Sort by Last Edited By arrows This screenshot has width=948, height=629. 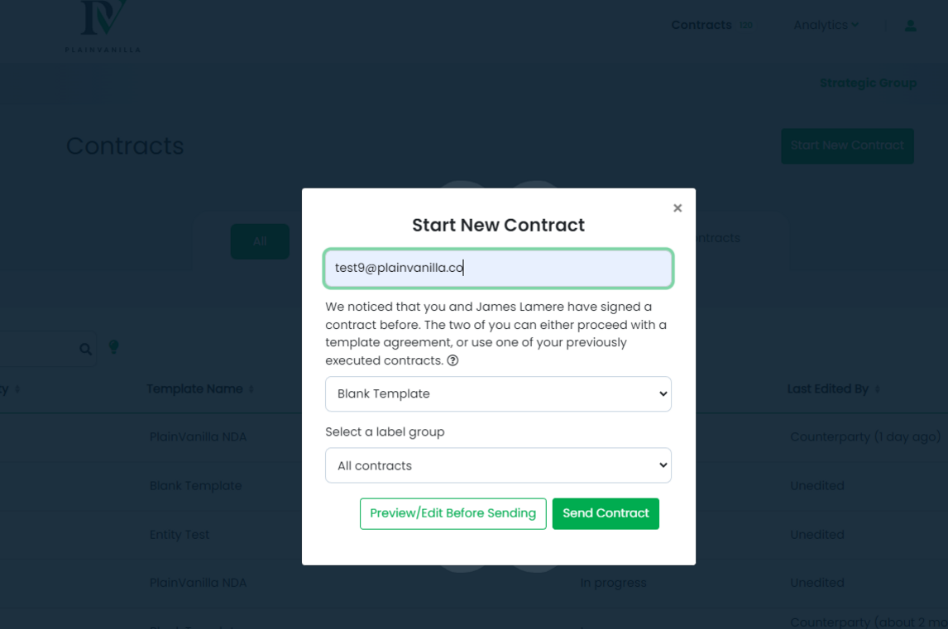coord(878,389)
